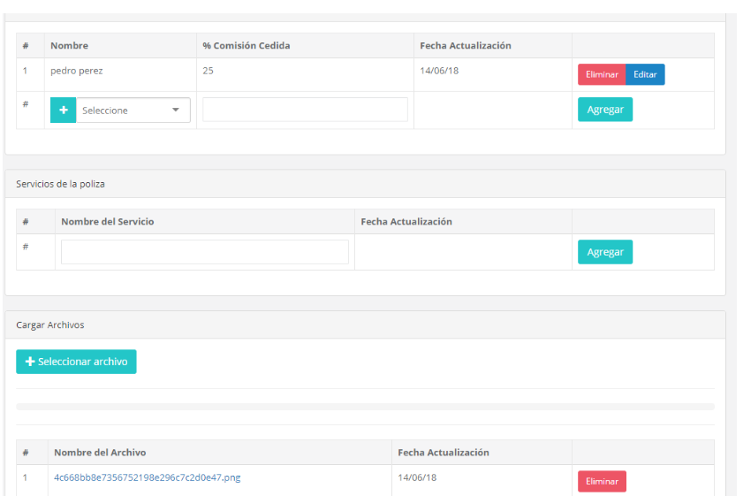The image size is (751, 496).
Task: Click the Cargar Archivos panel header
Action: coord(50,324)
